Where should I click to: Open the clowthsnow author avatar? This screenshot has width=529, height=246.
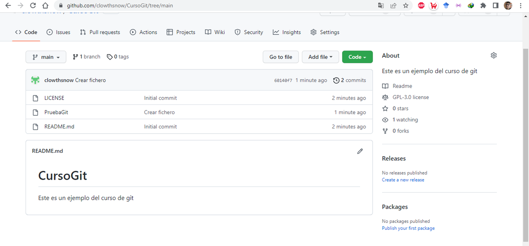[x=35, y=80]
